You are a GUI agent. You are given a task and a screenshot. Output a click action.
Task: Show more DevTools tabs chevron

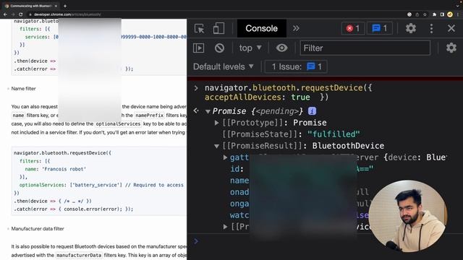[x=296, y=28]
